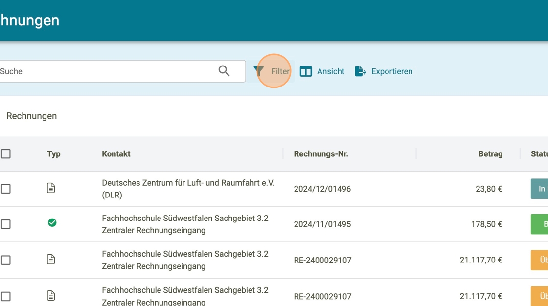Check the box for third row 21.117,70 €
This screenshot has height=306, width=548.
pos(5,260)
